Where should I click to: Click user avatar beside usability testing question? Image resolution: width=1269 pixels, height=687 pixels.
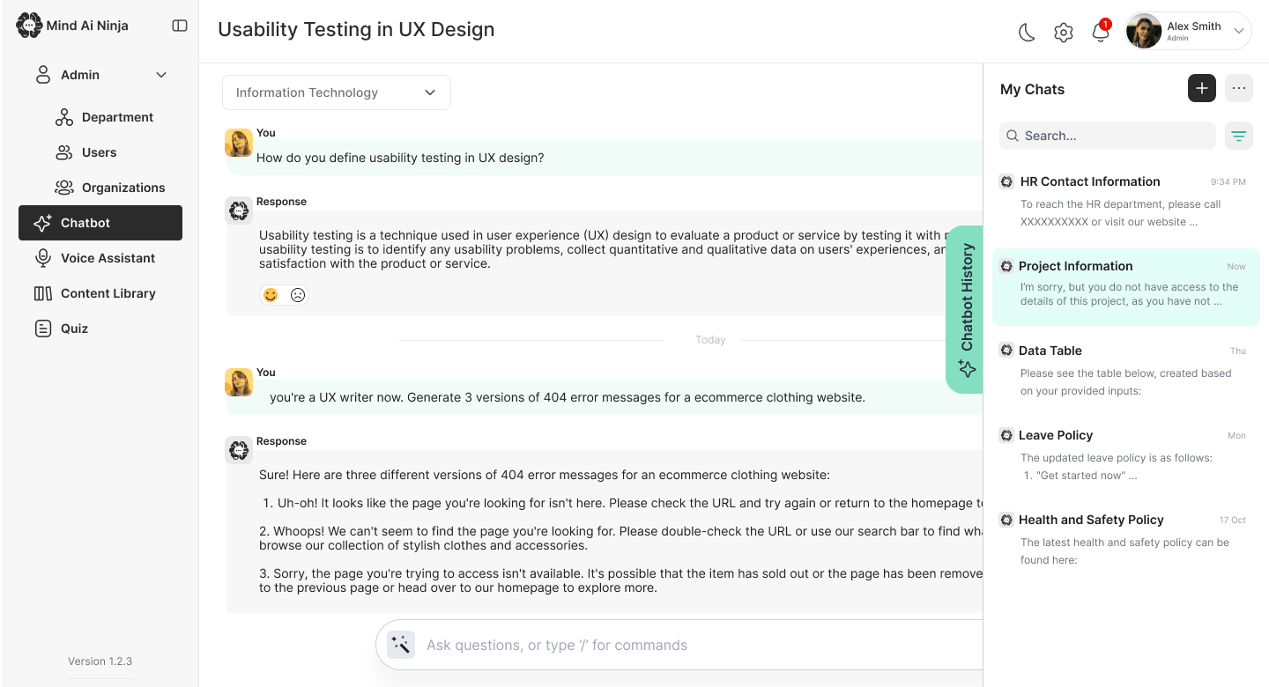(x=239, y=143)
